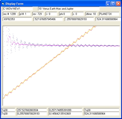Click the Display Form title bar icon
This screenshot has width=122, height=119.
tap(3, 4)
